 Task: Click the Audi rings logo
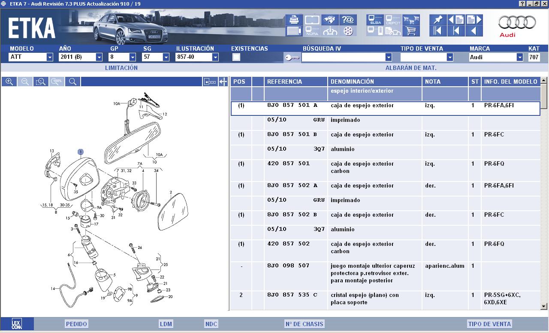coord(516,23)
